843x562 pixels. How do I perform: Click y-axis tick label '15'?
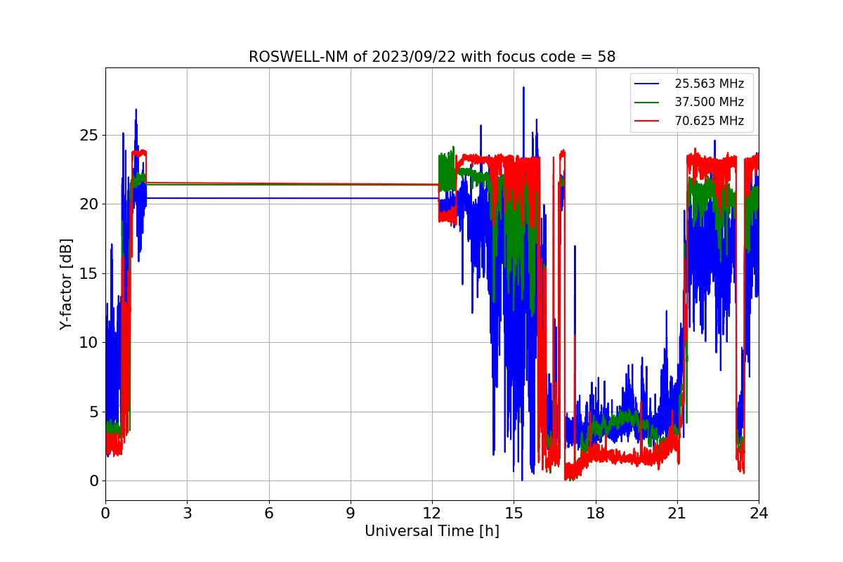point(90,274)
